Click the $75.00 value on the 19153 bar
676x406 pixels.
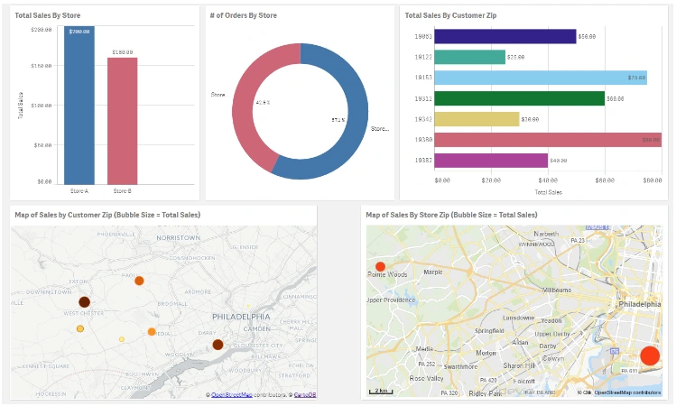(637, 78)
